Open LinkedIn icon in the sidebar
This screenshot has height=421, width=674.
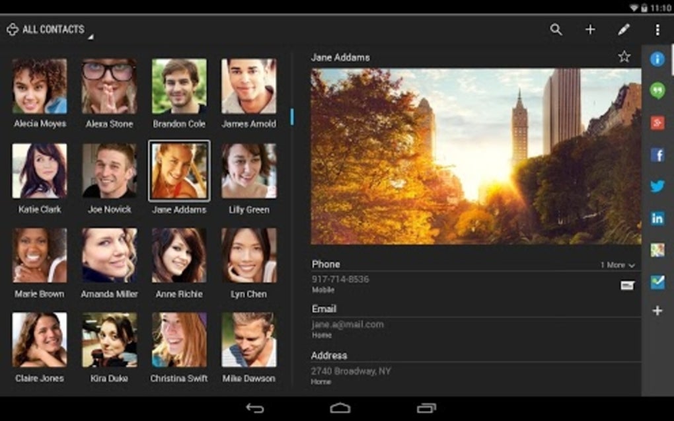657,219
